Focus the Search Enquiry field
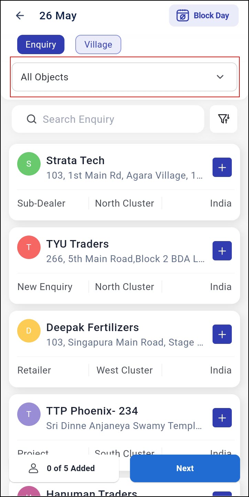Image resolution: width=249 pixels, height=497 pixels. [108, 119]
